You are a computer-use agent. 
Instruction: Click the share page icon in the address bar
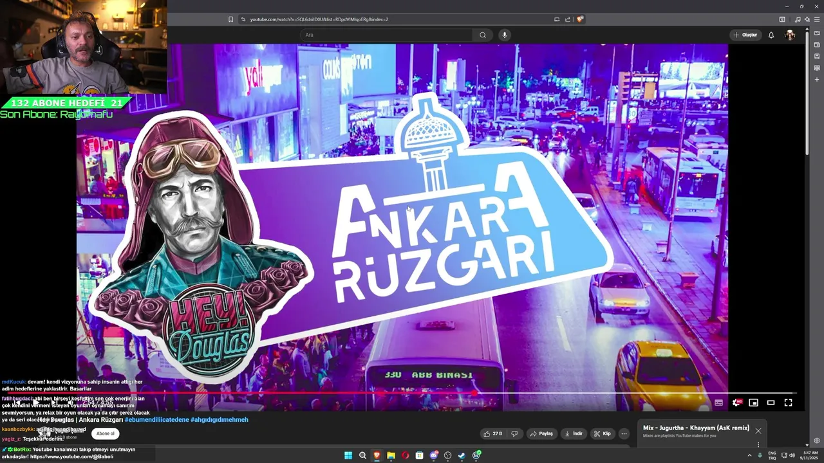point(568,19)
